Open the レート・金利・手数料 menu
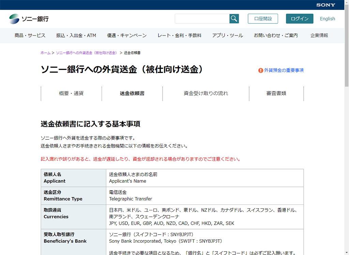 [179, 35]
